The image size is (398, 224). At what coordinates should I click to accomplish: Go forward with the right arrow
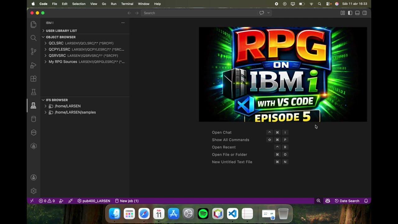pos(137,13)
